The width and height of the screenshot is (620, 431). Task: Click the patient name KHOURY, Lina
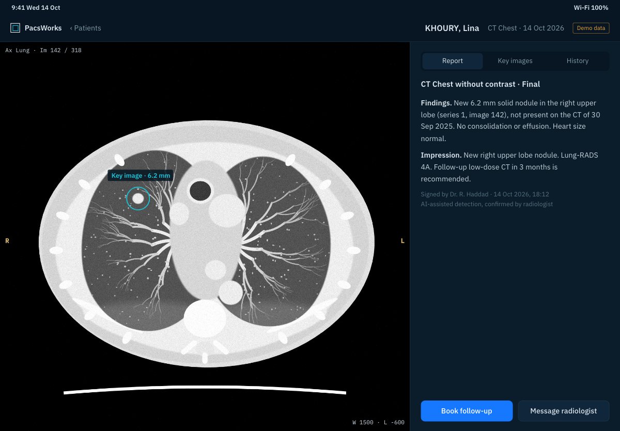(x=452, y=28)
